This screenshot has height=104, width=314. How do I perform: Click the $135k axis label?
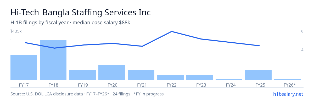click(x=16, y=31)
